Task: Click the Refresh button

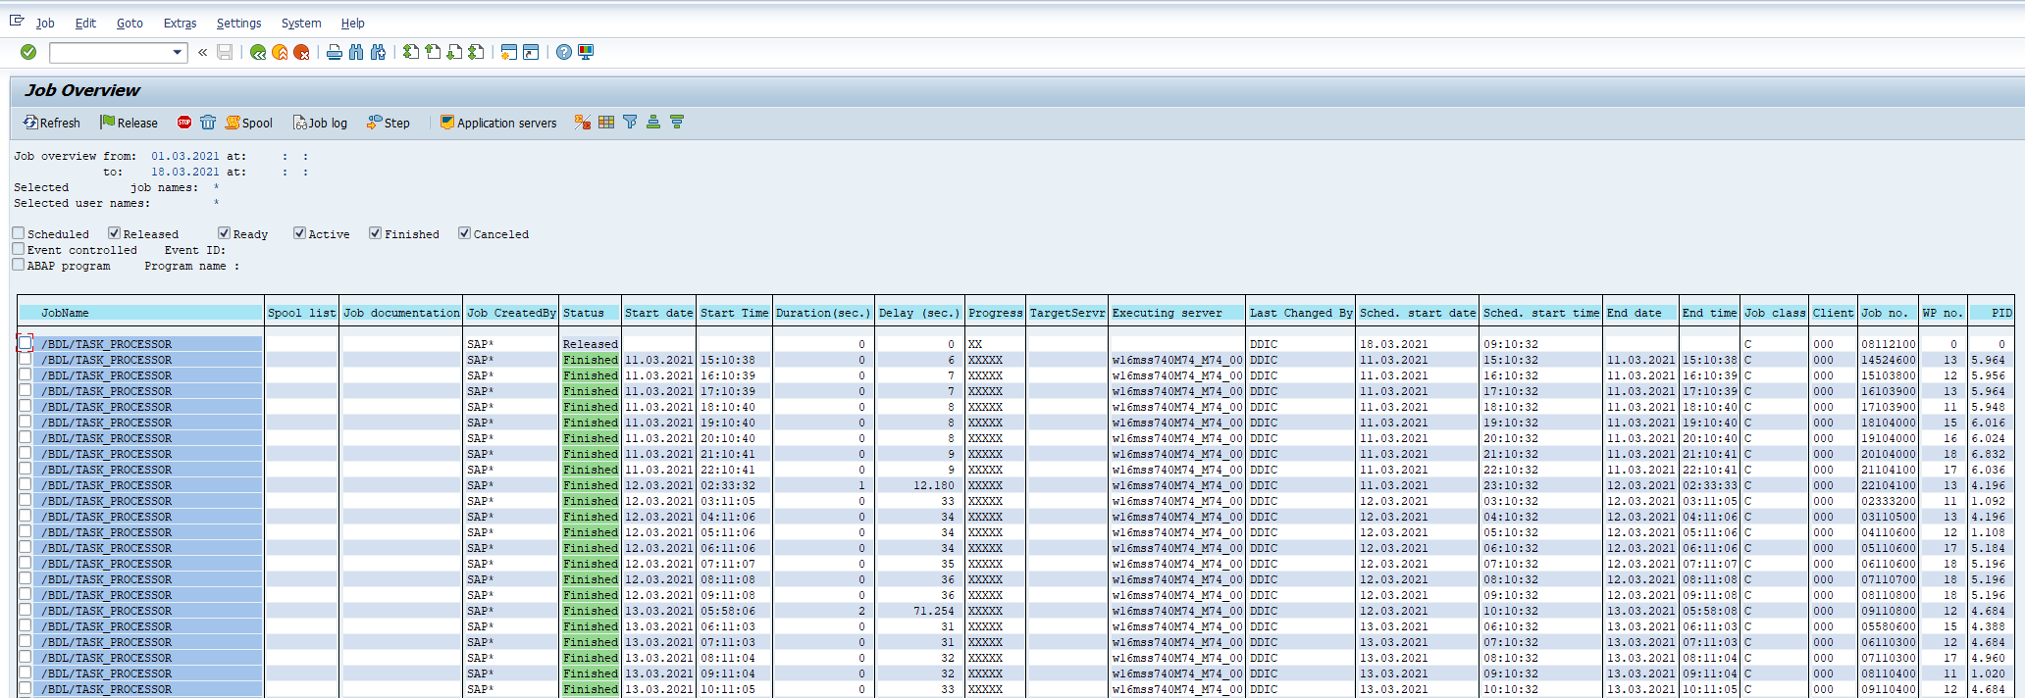Action: coord(52,123)
